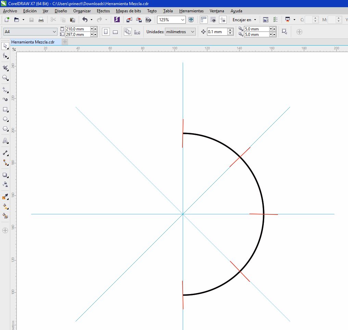Create a new document
Viewport: 348px width, 330px height.
tap(7, 20)
